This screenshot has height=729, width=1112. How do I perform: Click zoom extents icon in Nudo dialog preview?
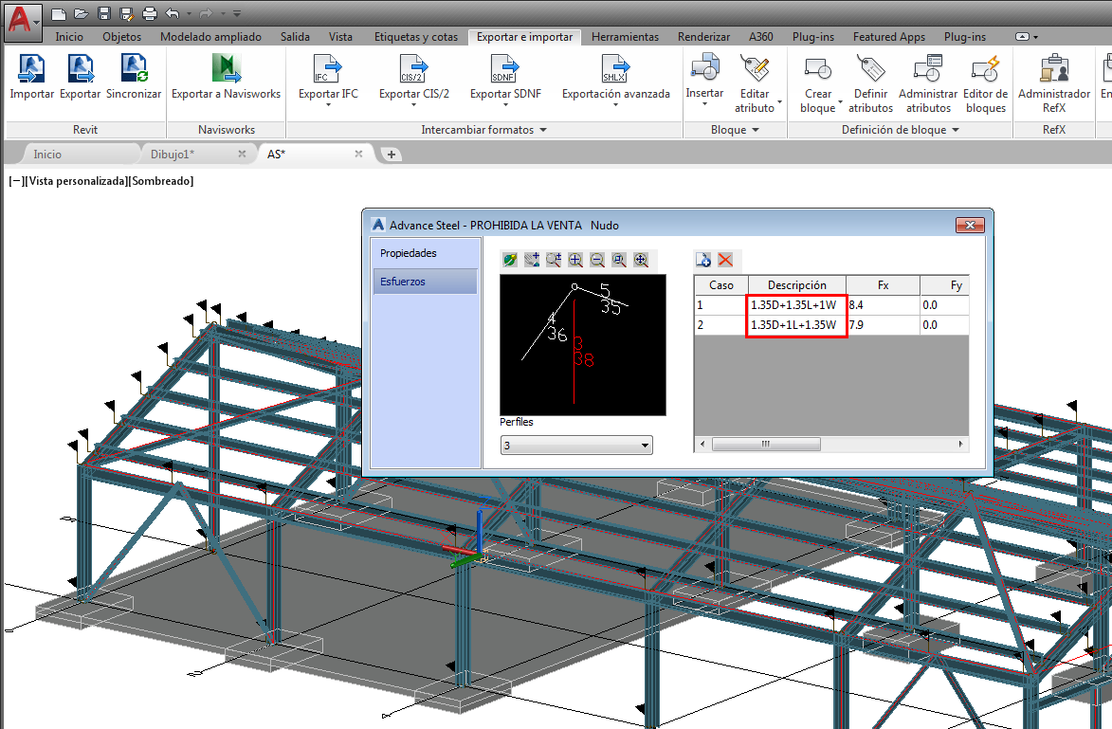coord(641,261)
